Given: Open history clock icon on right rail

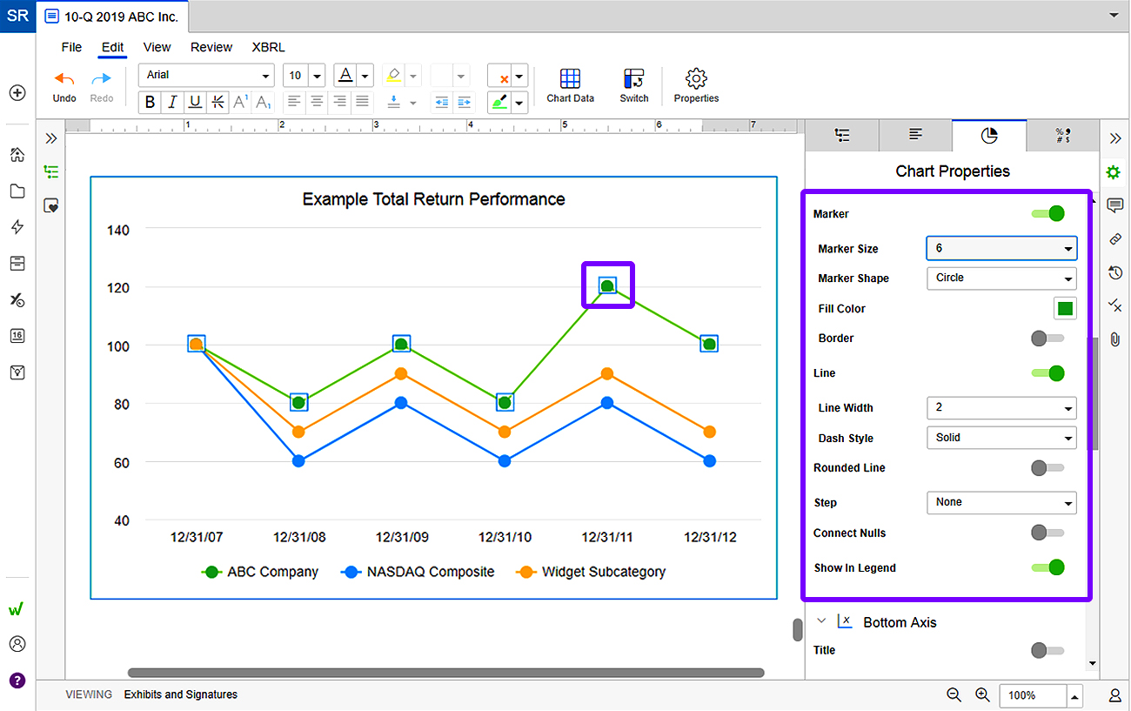Looking at the screenshot, I should point(1115,273).
